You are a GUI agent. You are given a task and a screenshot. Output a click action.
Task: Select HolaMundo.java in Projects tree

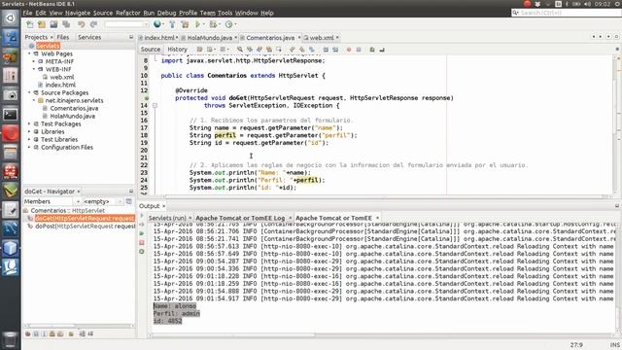pos(72,116)
